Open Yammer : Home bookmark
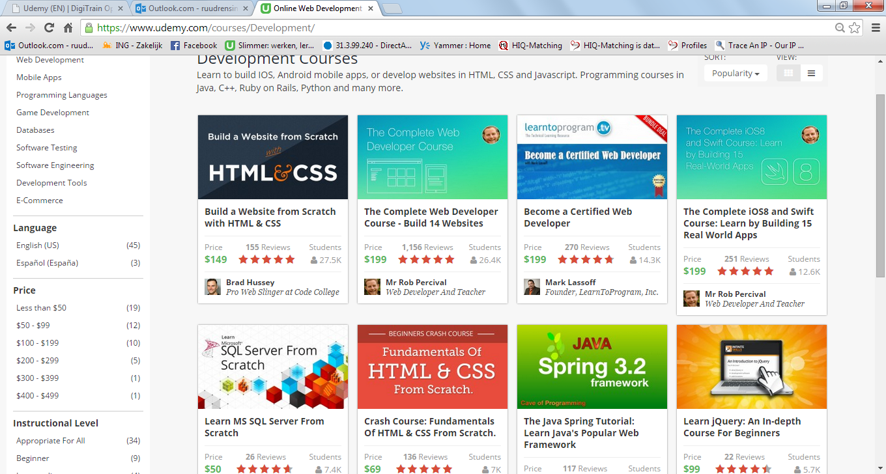 click(455, 46)
